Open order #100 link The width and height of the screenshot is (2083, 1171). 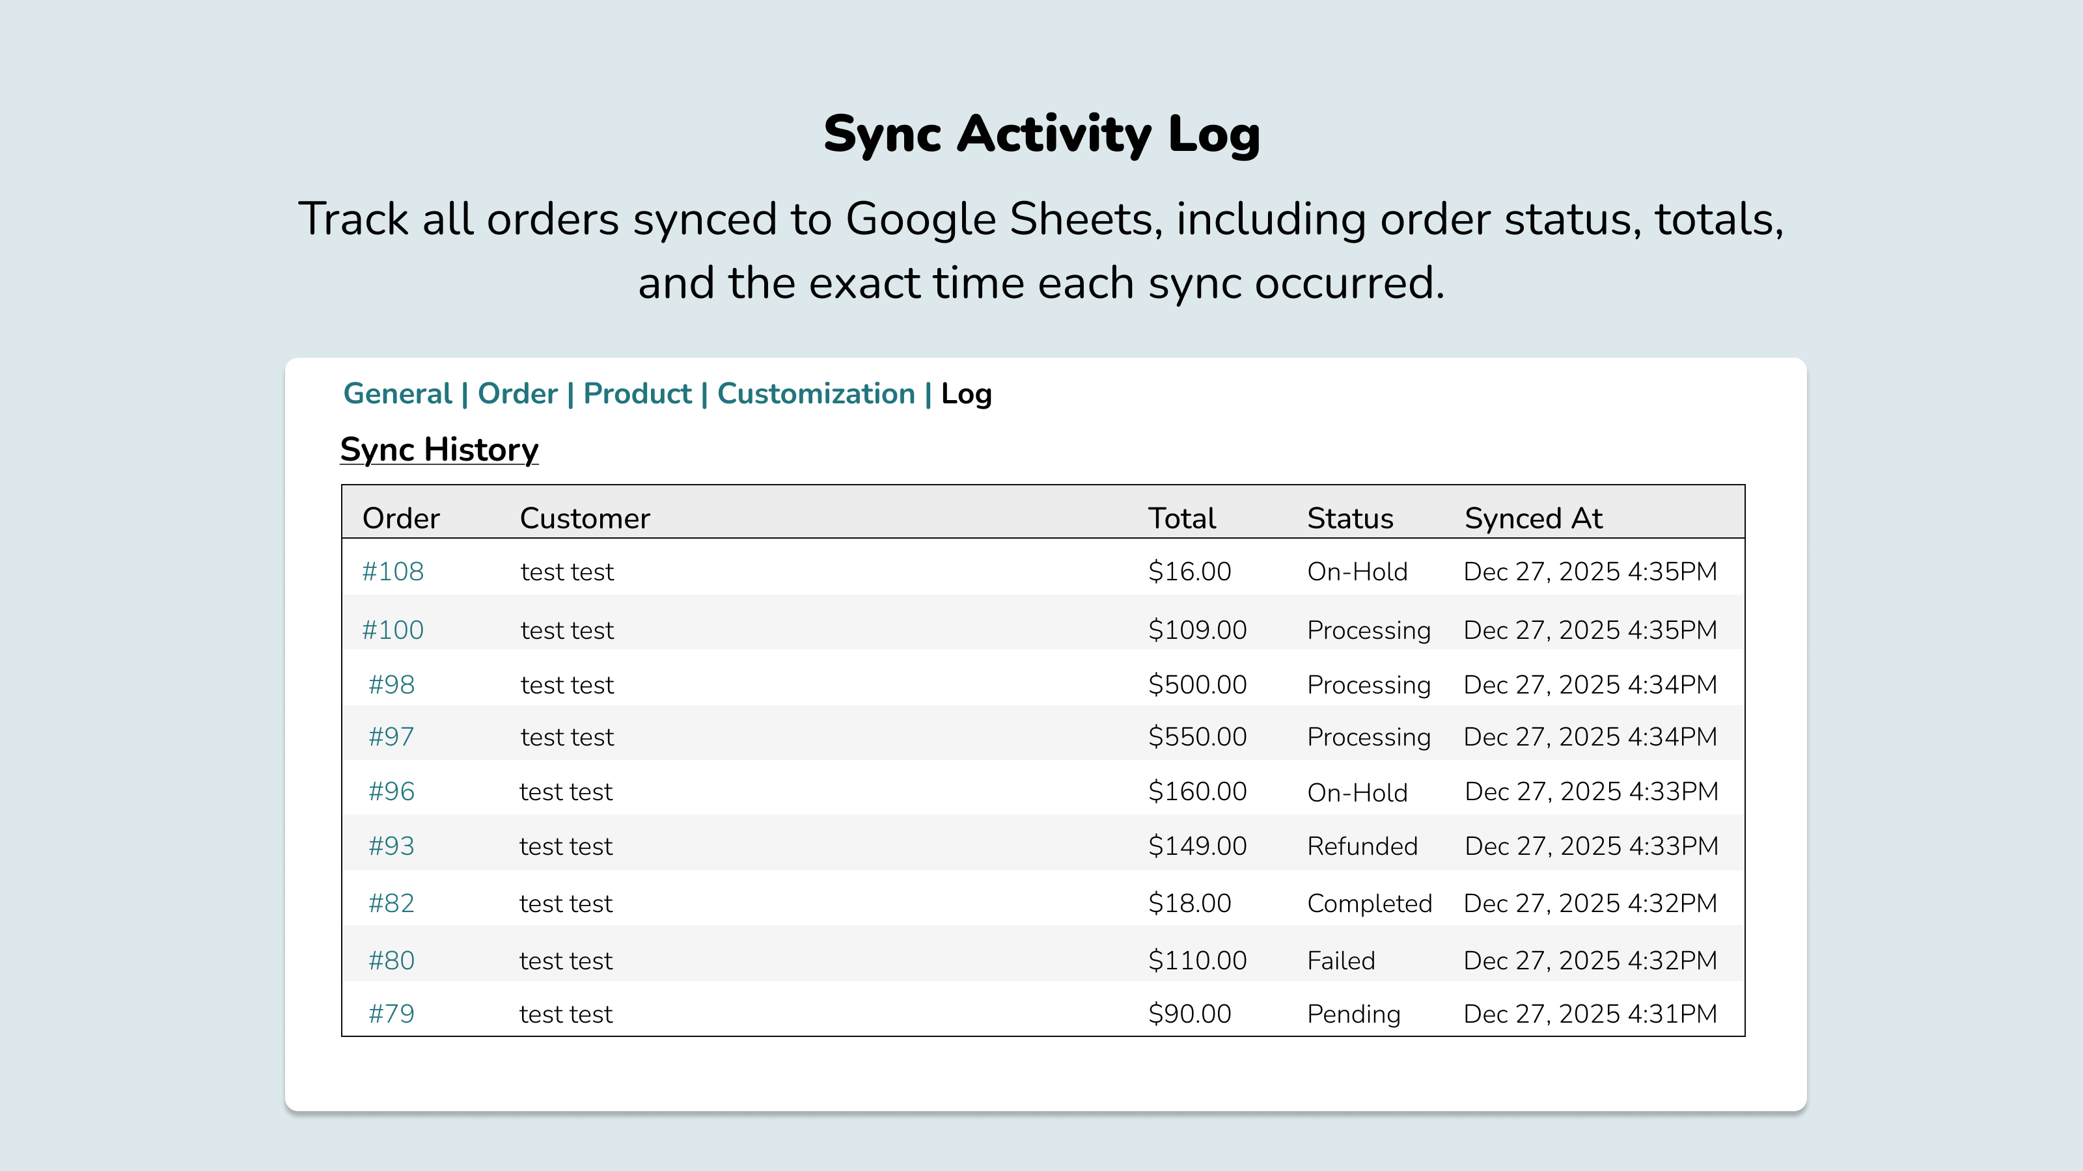point(392,630)
